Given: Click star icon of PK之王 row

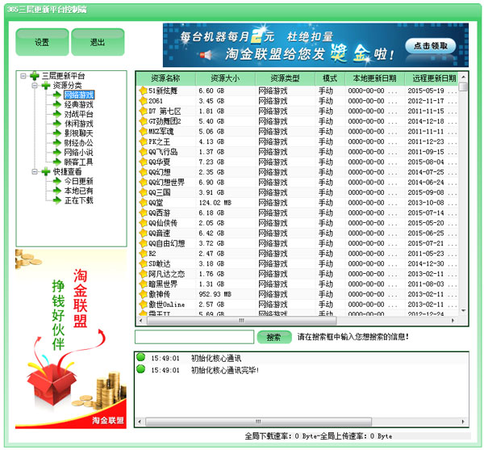Looking at the screenshot, I should coord(144,141).
